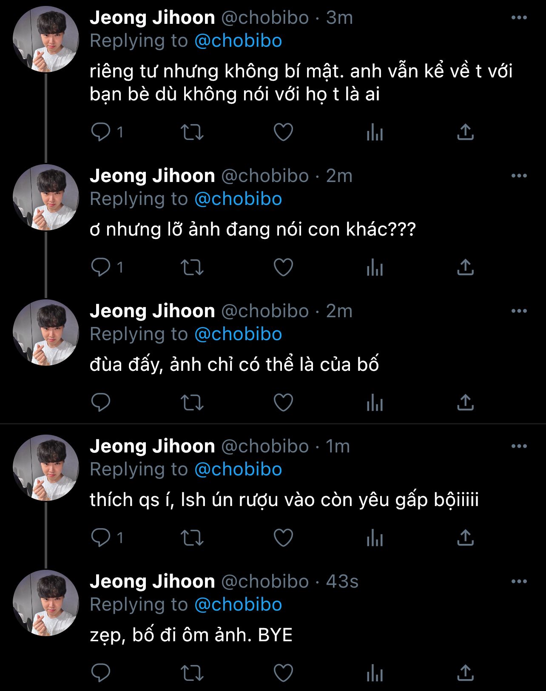Open more options menu on the 1m tweet

519,446
